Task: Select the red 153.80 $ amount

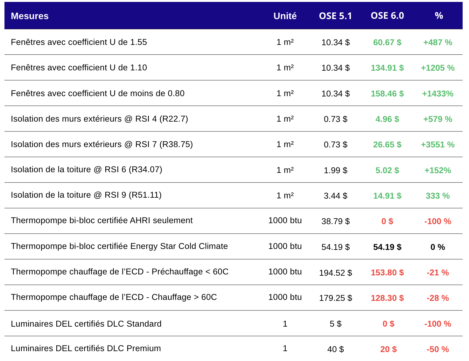Action: pyautogui.click(x=387, y=273)
